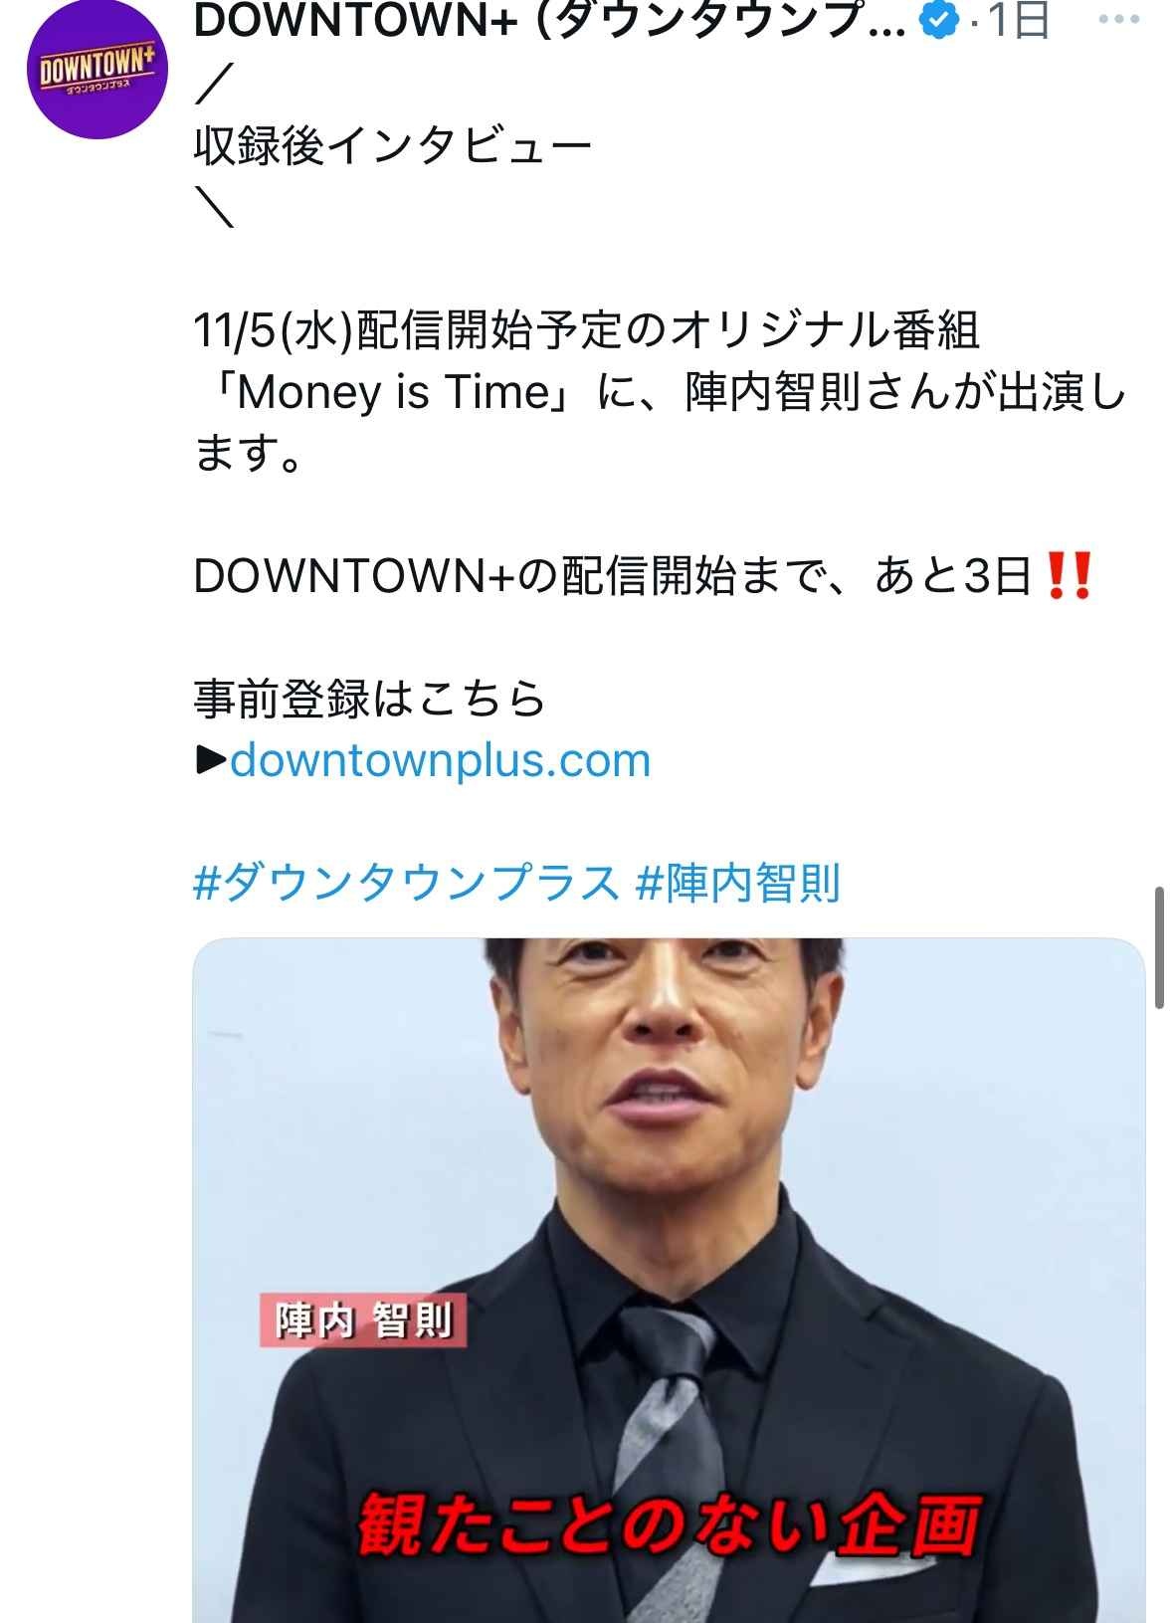The image size is (1173, 1623).
Task: Open the DOWNTOWN+ profile avatar
Action: [x=98, y=70]
